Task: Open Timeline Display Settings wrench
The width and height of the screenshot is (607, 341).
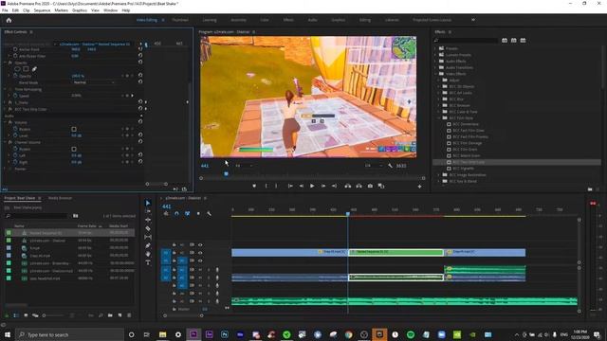Action: point(209,213)
